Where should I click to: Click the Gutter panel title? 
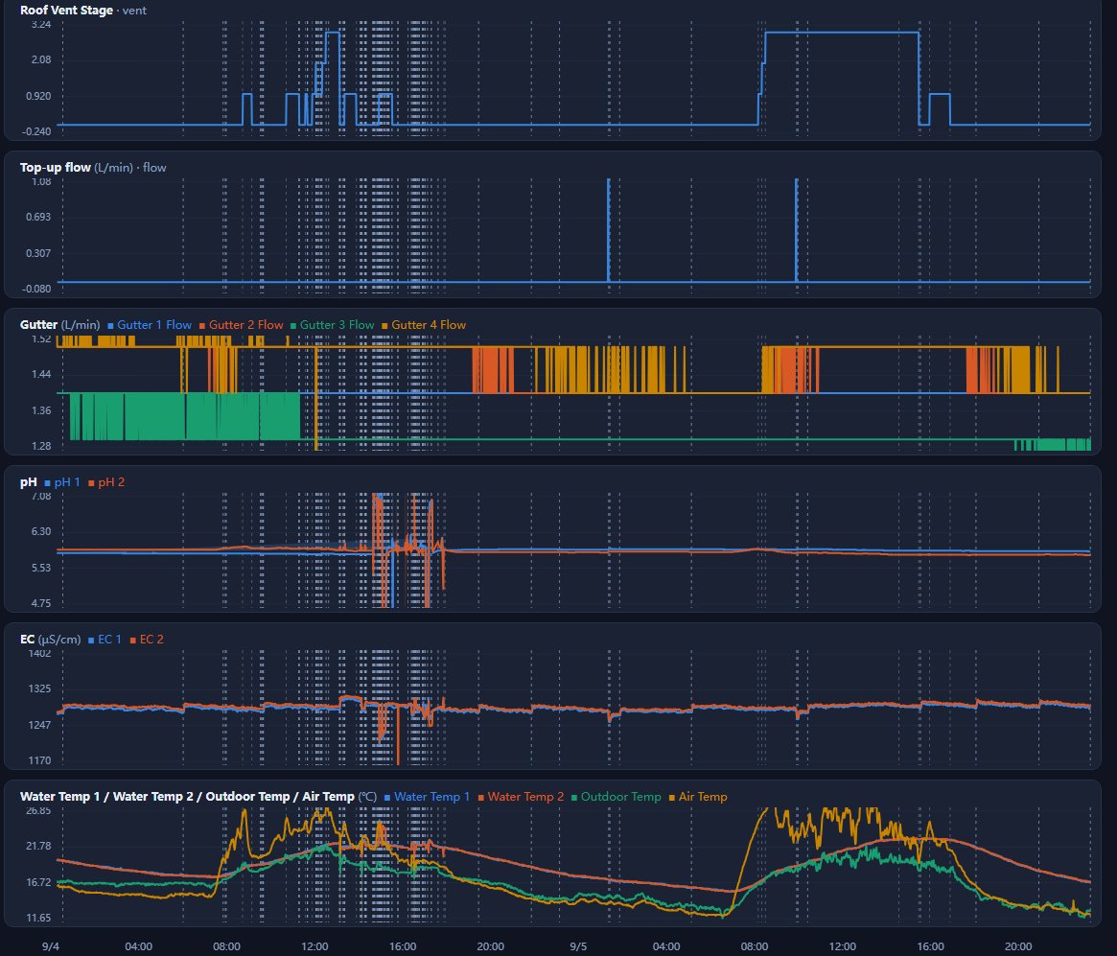[x=38, y=325]
